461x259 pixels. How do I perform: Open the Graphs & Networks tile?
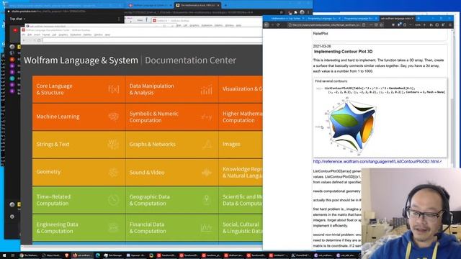(171, 144)
